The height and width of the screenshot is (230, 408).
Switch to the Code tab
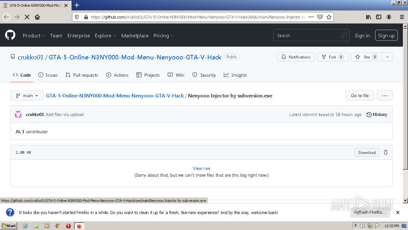coord(22,75)
